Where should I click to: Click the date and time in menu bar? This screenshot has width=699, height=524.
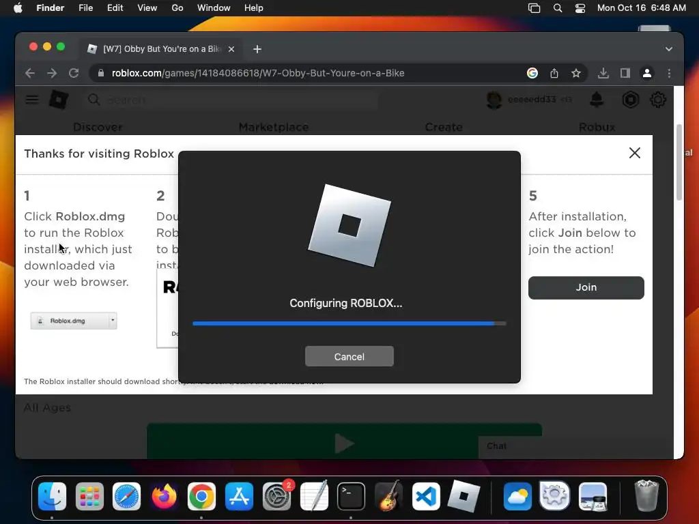click(x=642, y=8)
